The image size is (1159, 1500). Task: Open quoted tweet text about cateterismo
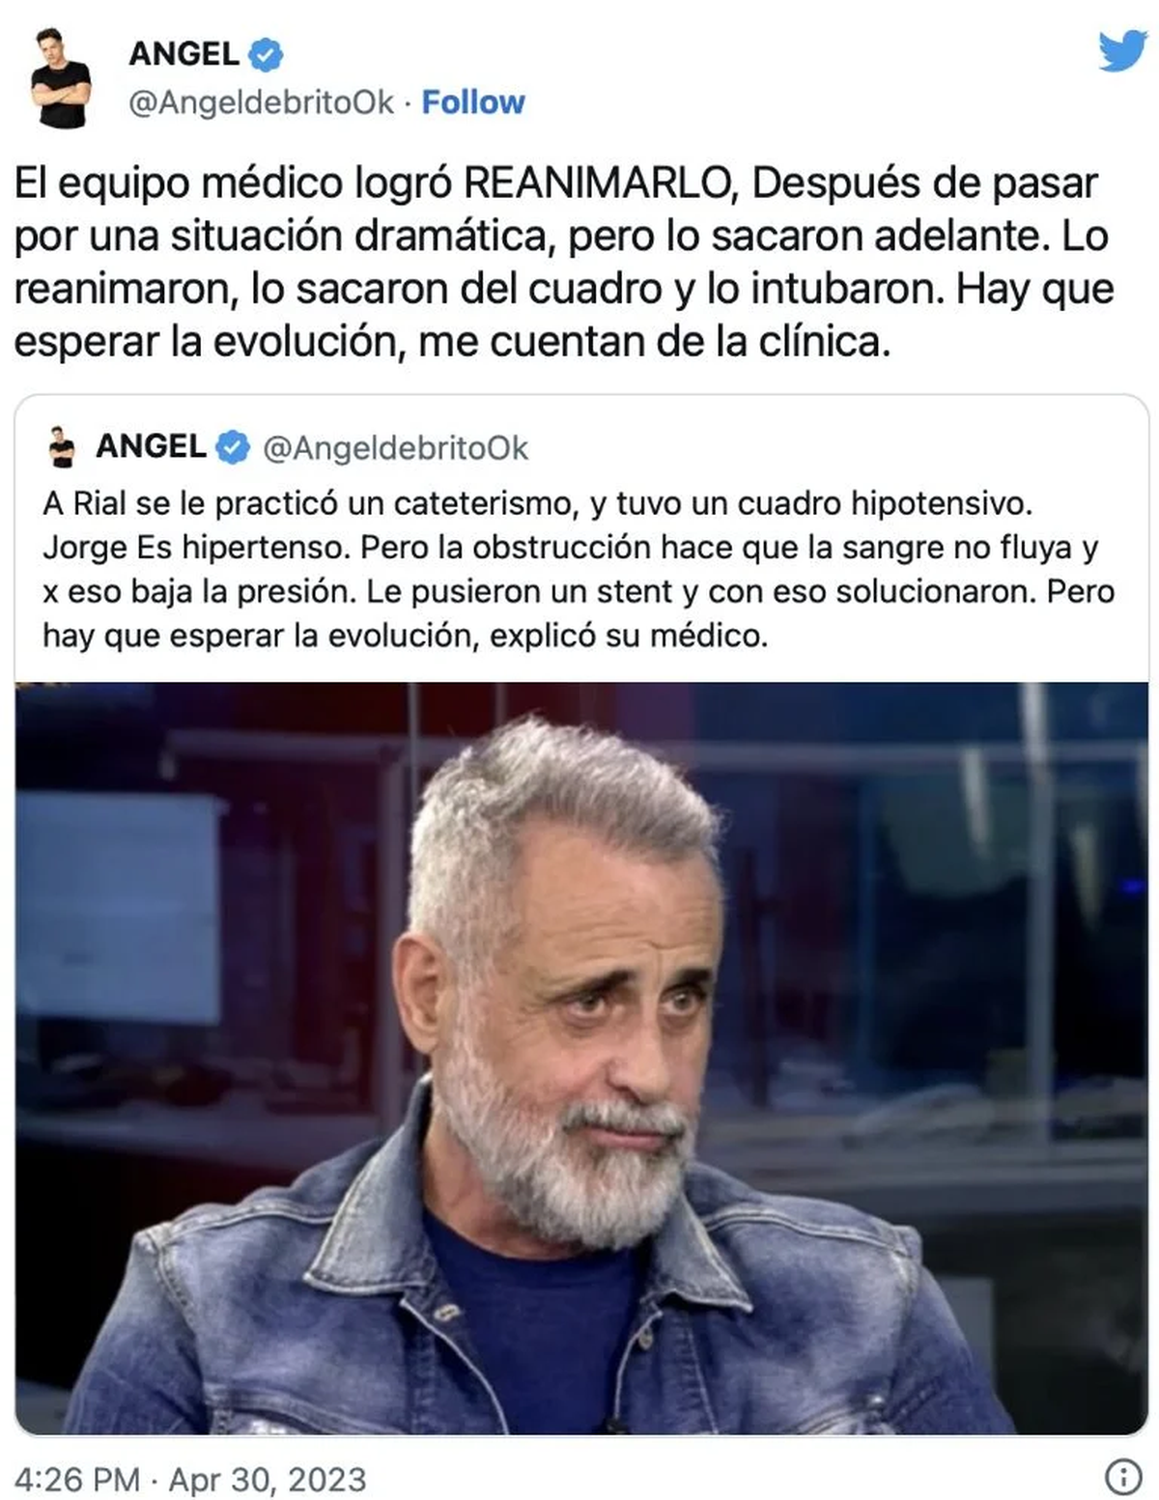579,569
